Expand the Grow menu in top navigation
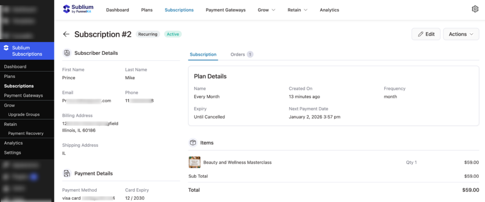This screenshot has width=485, height=202. click(x=266, y=10)
